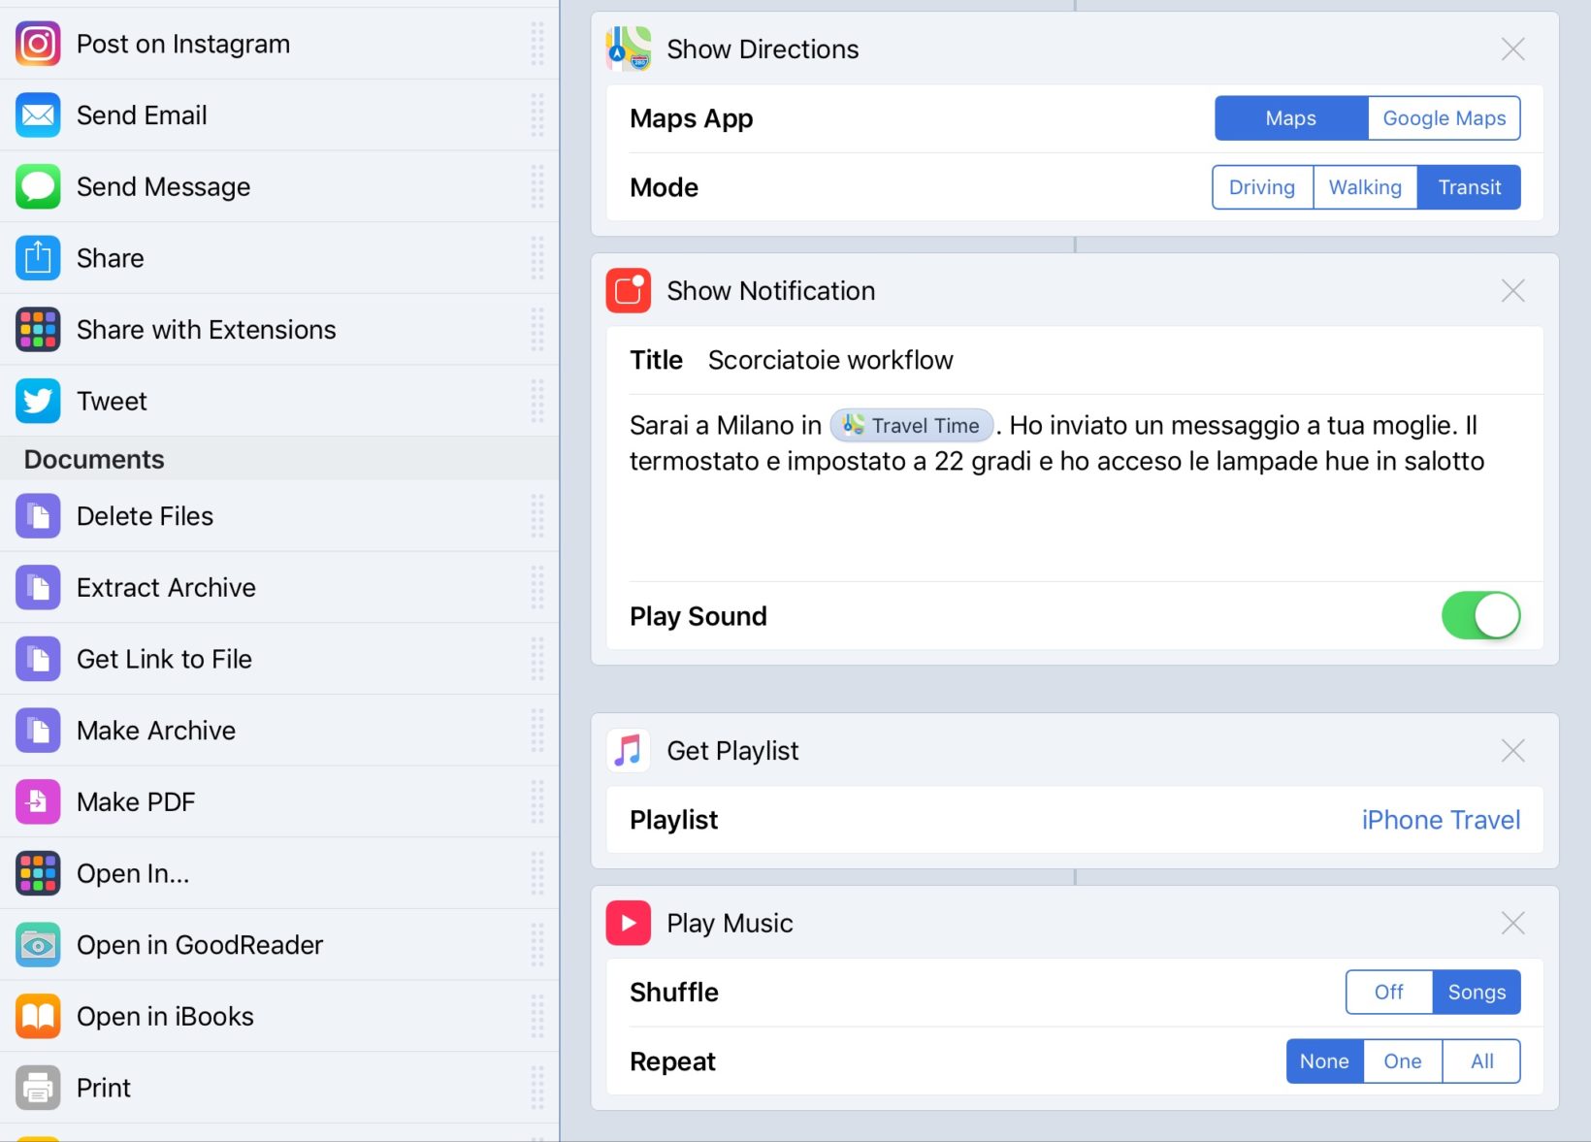This screenshot has width=1591, height=1142.
Task: Choose the Extract Archive action
Action: 166,588
